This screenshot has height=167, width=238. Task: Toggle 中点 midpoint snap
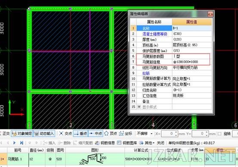coord(96,134)
